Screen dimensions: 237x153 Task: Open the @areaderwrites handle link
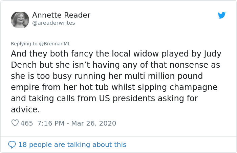point(53,23)
